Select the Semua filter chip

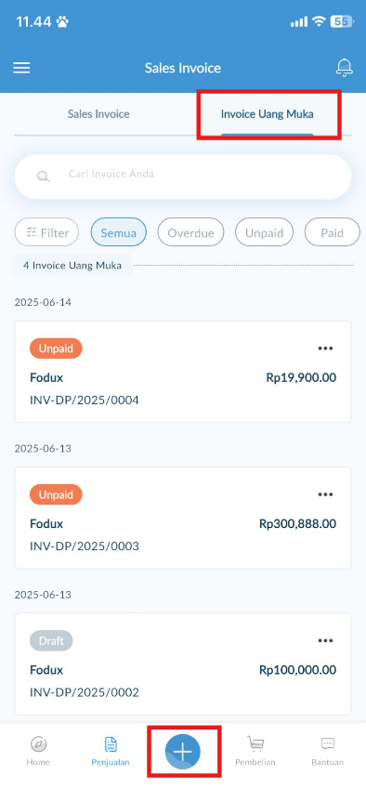[119, 232]
